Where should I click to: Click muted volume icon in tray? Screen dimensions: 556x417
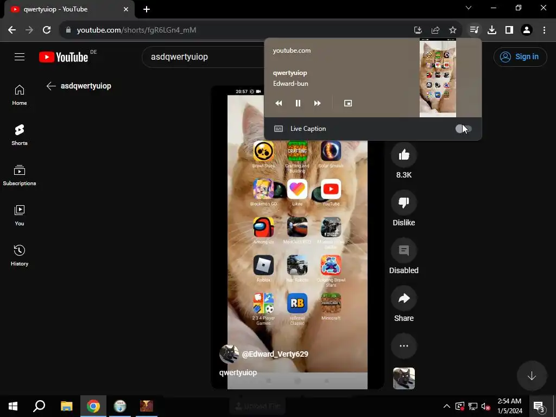point(485,406)
